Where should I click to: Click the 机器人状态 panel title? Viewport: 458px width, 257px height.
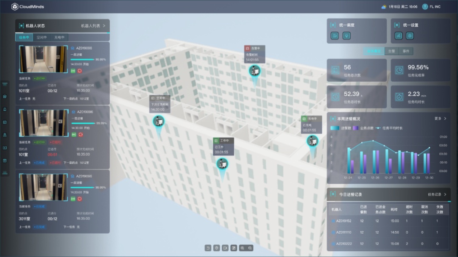pyautogui.click(x=35, y=26)
